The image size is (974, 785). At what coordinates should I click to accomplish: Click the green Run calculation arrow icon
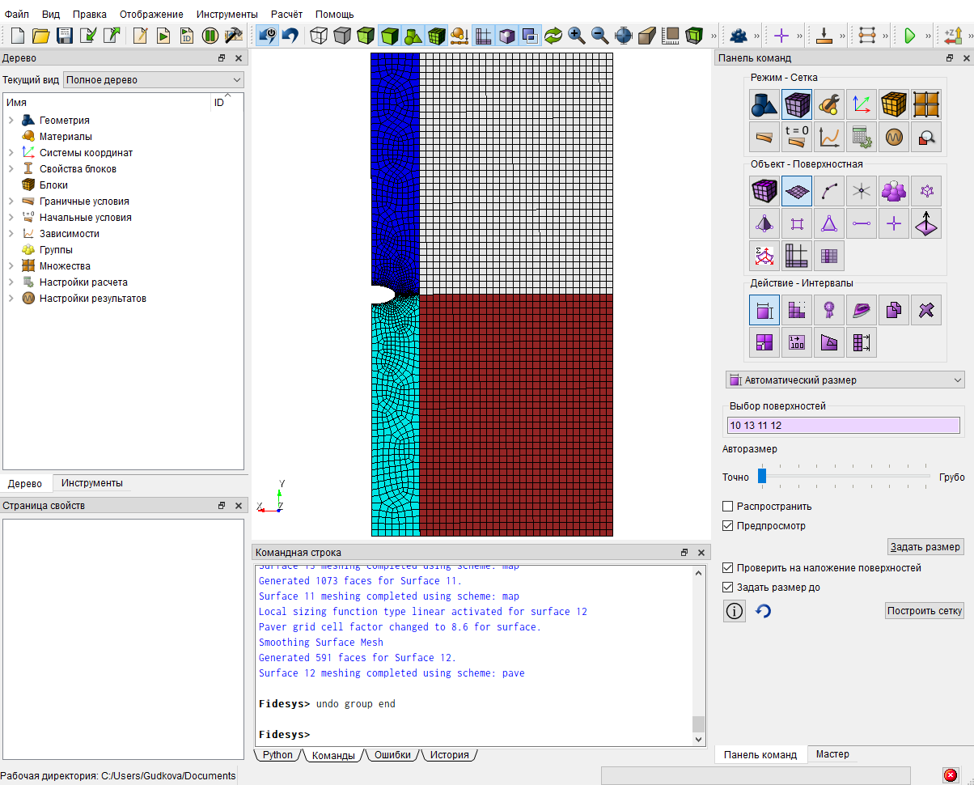point(909,36)
